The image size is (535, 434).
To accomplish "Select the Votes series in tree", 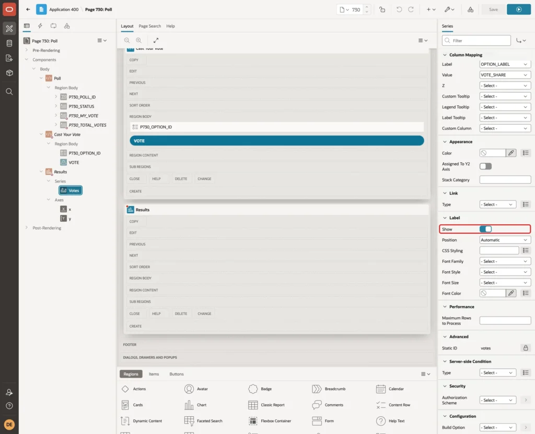I will 71,190.
